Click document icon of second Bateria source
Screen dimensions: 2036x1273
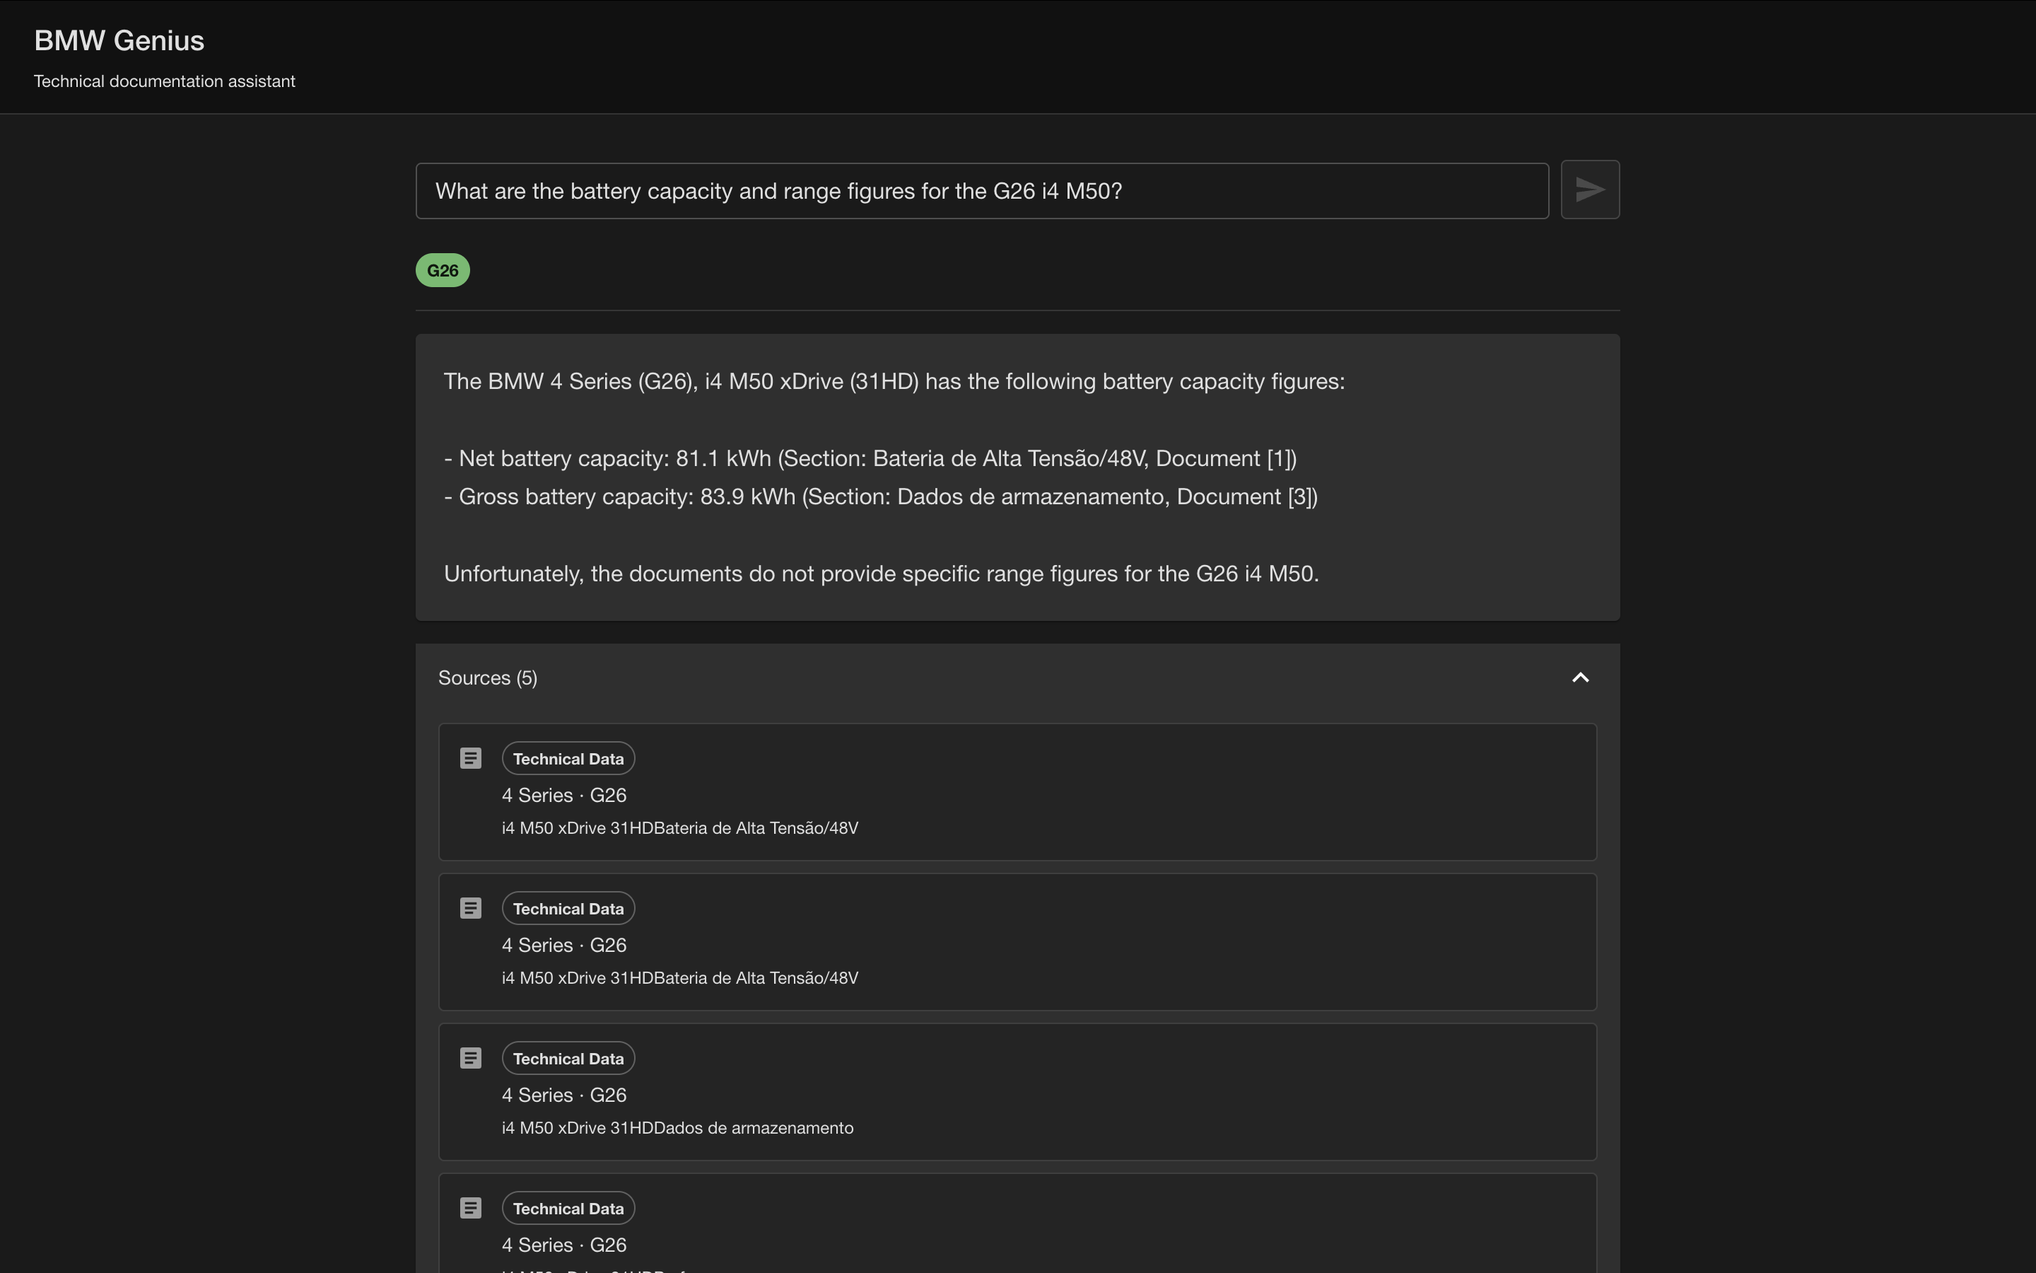point(471,909)
